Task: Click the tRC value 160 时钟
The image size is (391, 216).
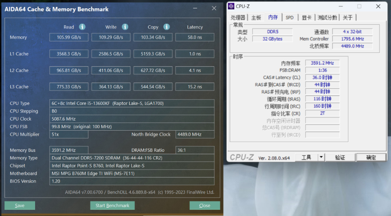Action: (x=323, y=106)
